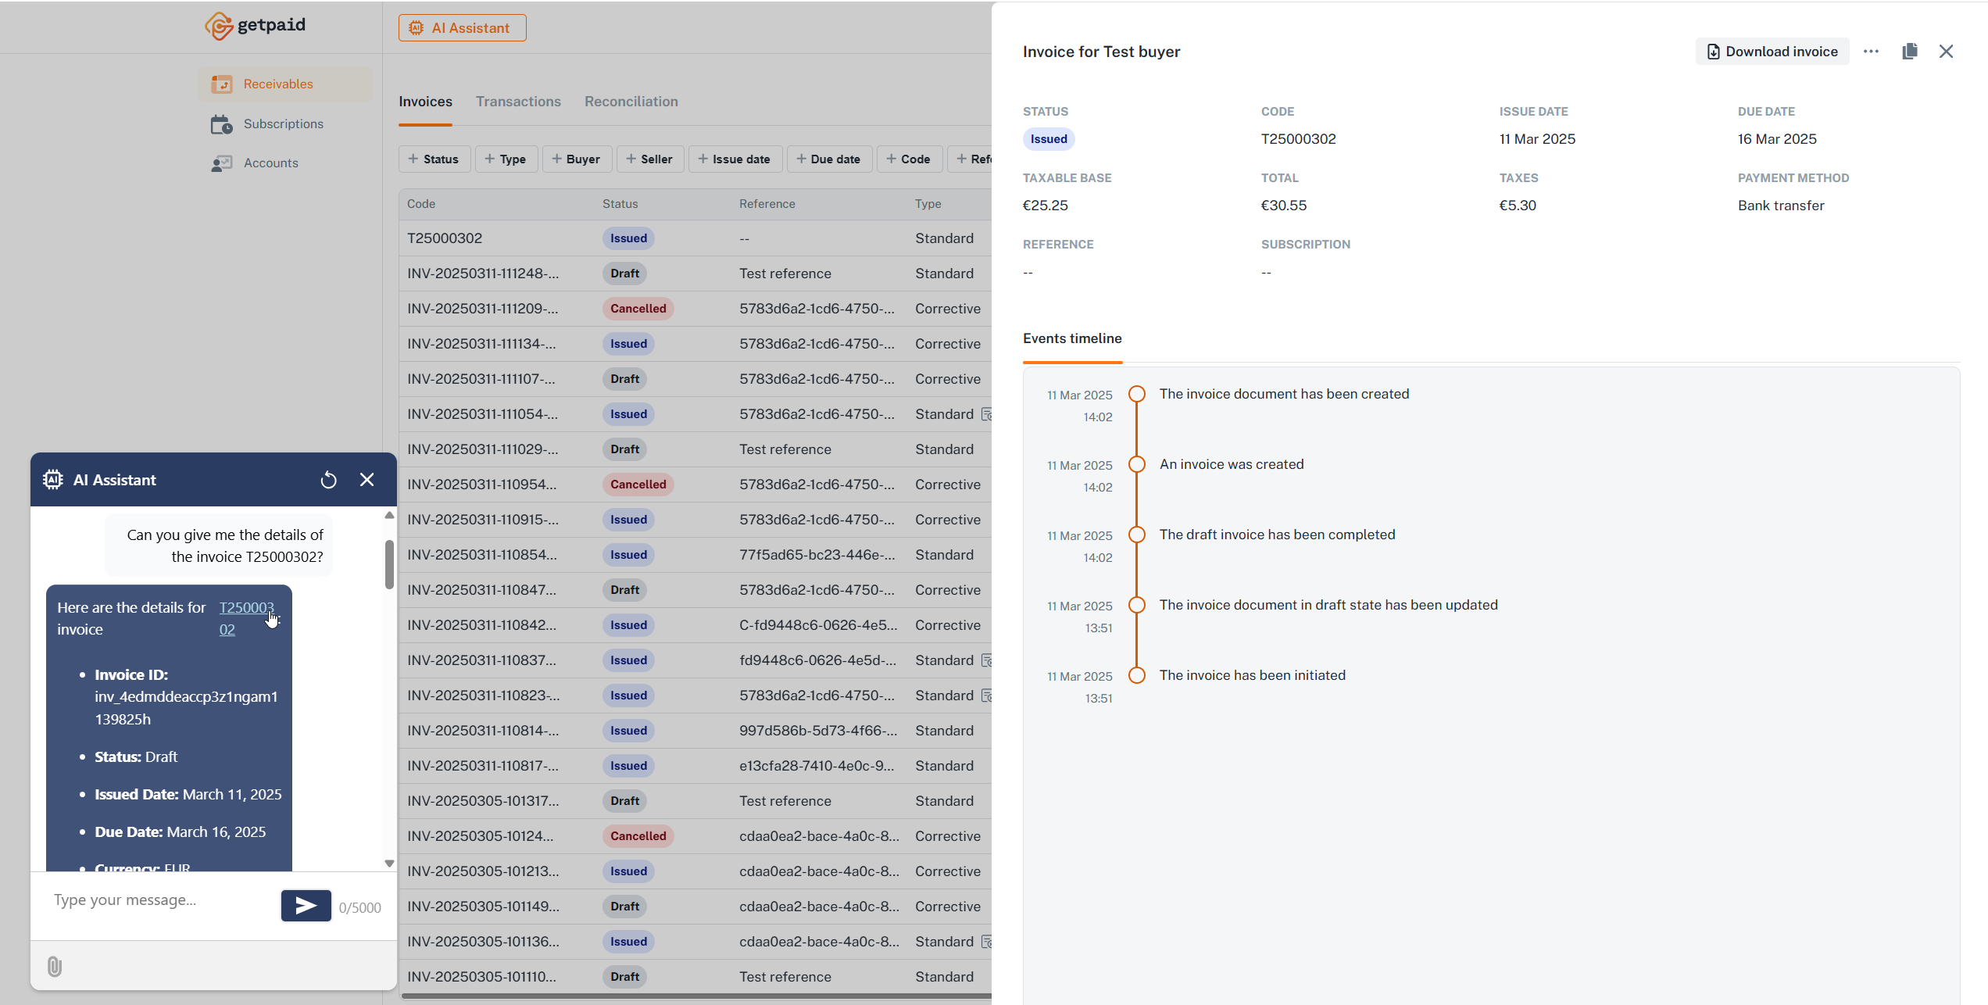Select invoice row INV-20250305-101213
This screenshot has height=1005, width=1988.
click(695, 871)
